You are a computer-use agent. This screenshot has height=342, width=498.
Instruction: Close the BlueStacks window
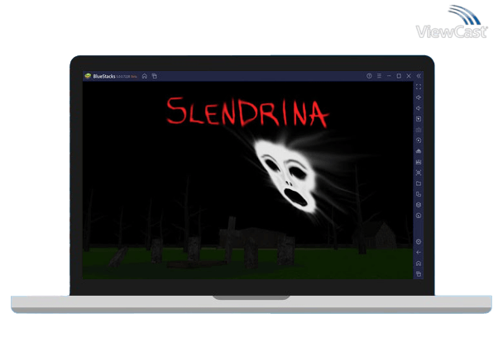click(x=409, y=76)
